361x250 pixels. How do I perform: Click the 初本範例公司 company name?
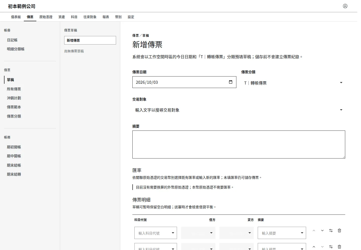(22, 6)
